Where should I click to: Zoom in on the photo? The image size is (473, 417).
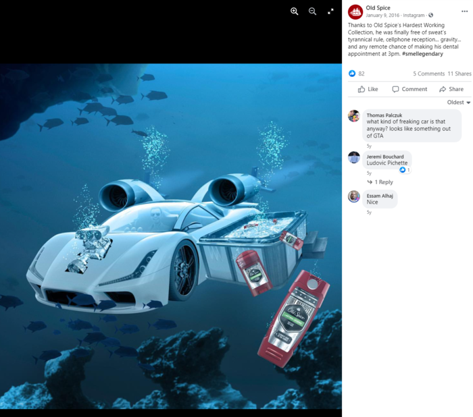(295, 11)
